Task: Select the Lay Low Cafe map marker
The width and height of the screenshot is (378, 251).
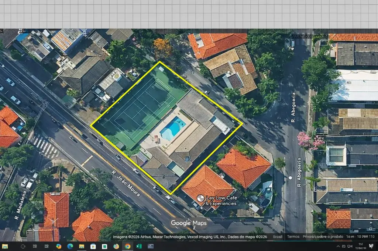Action: [x=200, y=198]
